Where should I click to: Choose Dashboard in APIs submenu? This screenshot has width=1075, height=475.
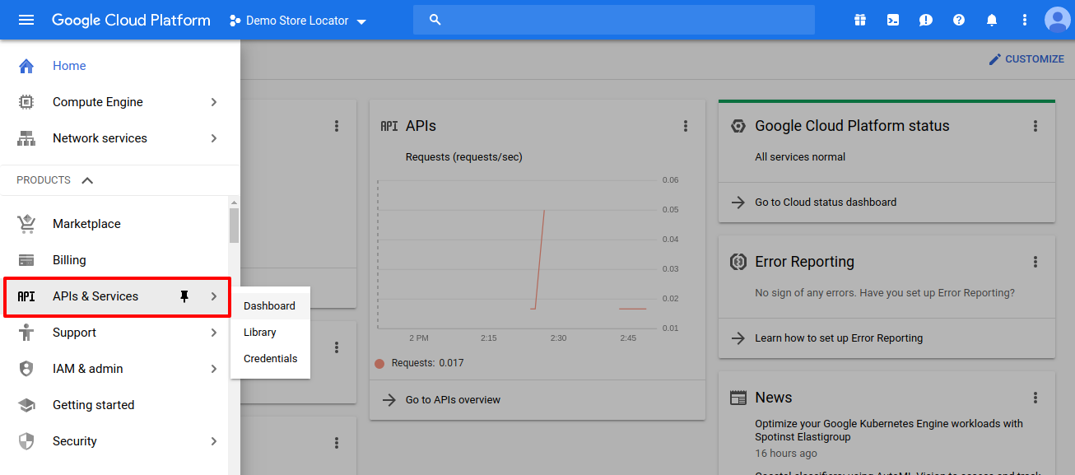click(x=269, y=306)
